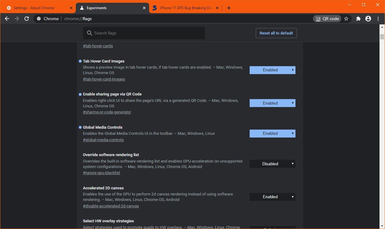Bookmark this page with the star icon

(x=346, y=19)
